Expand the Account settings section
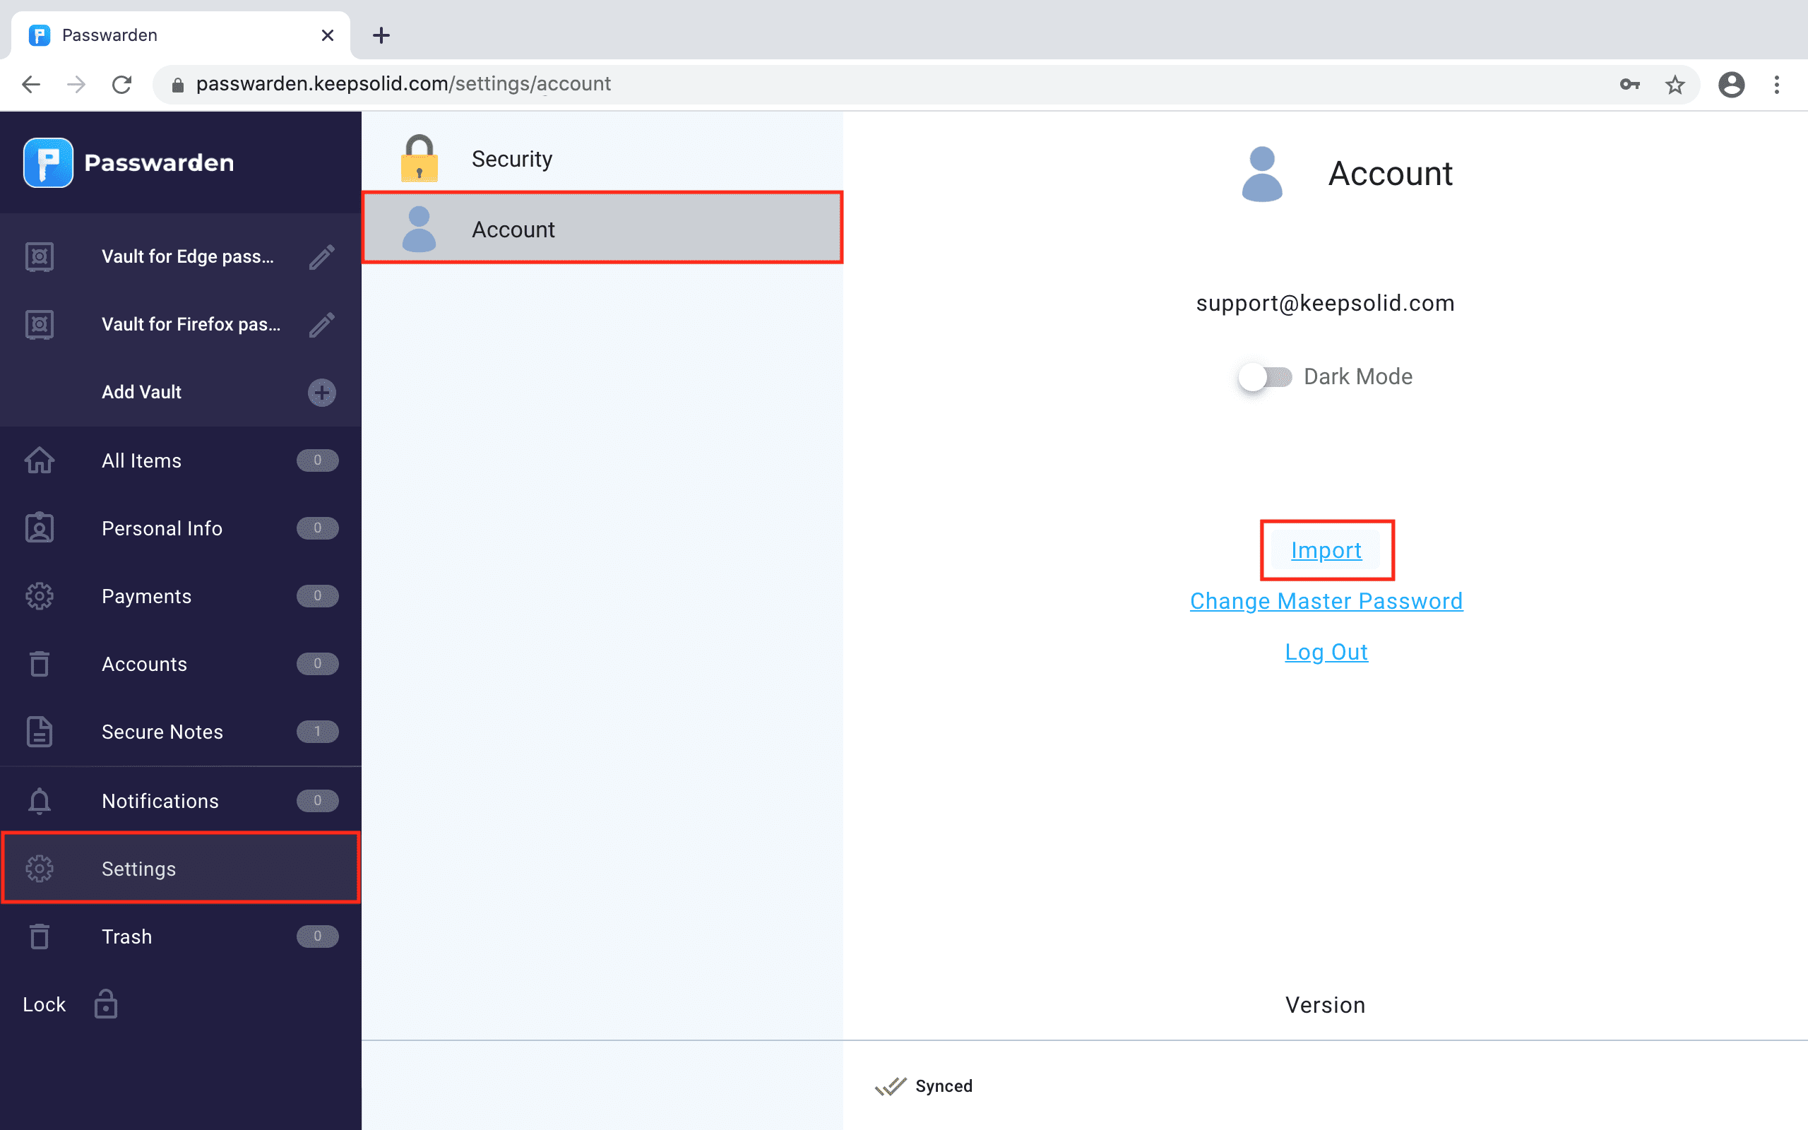This screenshot has width=1808, height=1130. pyautogui.click(x=602, y=229)
